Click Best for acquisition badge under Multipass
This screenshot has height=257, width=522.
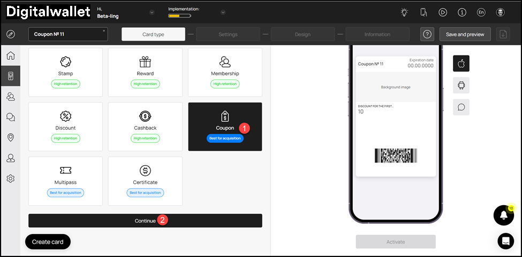pos(65,192)
